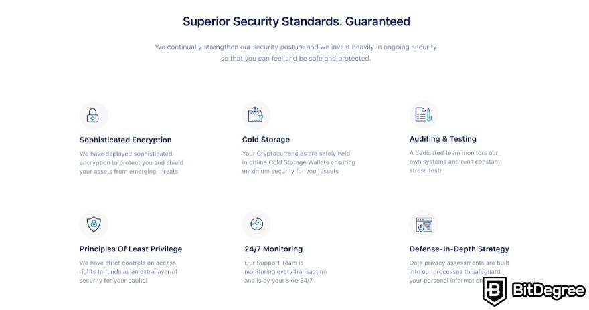The width and height of the screenshot is (589, 310).
Task: Click the text about monitoring every transaction
Action: pyautogui.click(x=286, y=271)
